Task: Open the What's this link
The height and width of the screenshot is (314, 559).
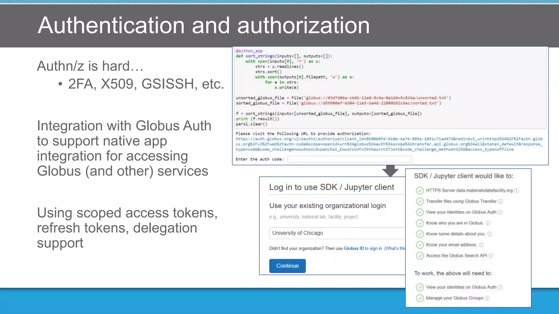Action: (x=395, y=248)
